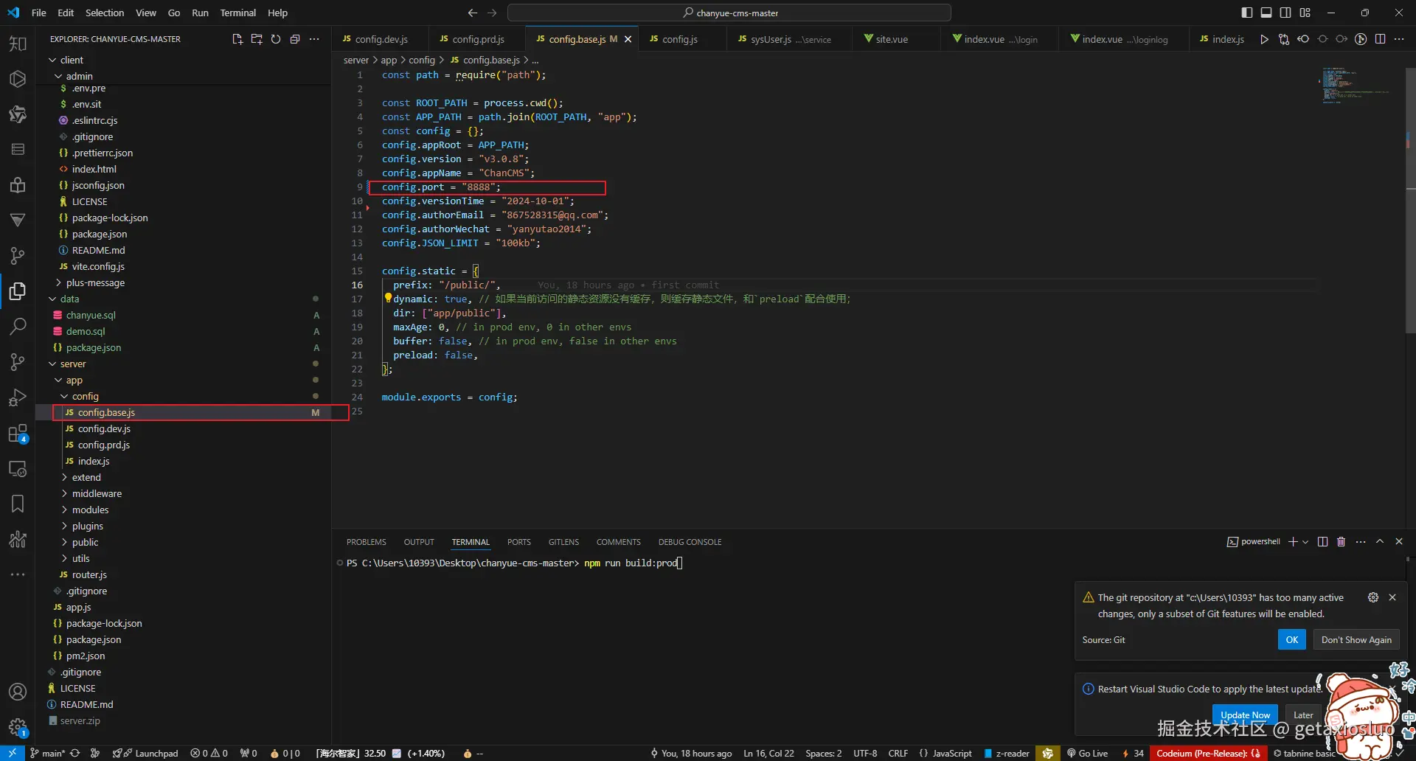Toggle the secondary side bar
Image resolution: width=1416 pixels, height=761 pixels.
[x=1285, y=13]
